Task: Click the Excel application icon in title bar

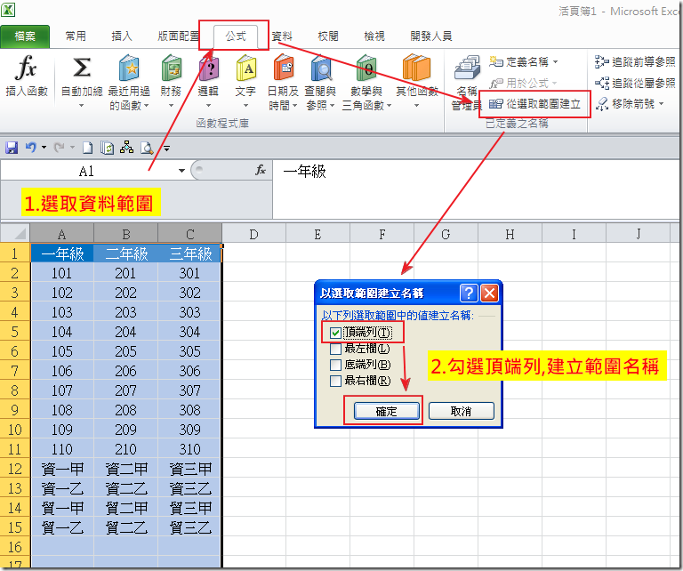Action: 8,10
